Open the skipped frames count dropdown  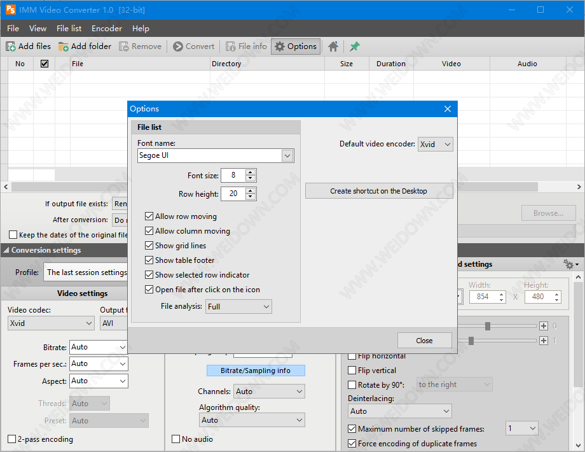(x=521, y=428)
